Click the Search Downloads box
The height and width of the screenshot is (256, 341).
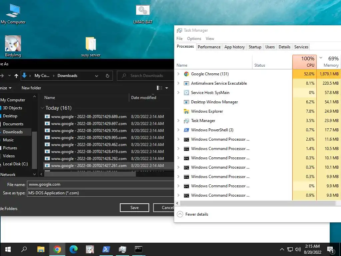pos(145,76)
